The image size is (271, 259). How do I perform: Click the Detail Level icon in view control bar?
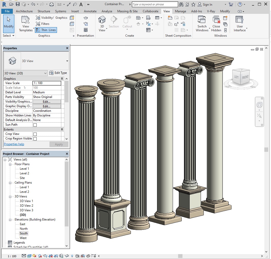tap(24, 256)
